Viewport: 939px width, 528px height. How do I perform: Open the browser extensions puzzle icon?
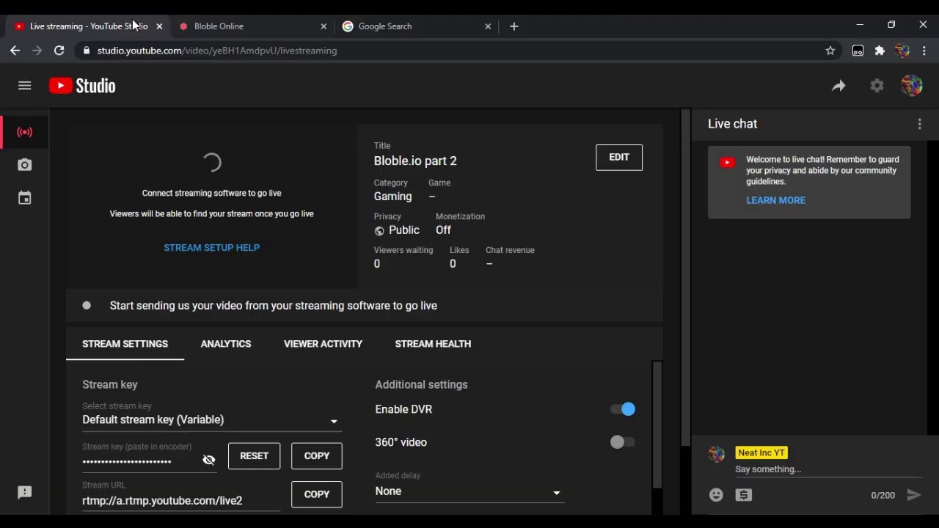pyautogui.click(x=880, y=51)
